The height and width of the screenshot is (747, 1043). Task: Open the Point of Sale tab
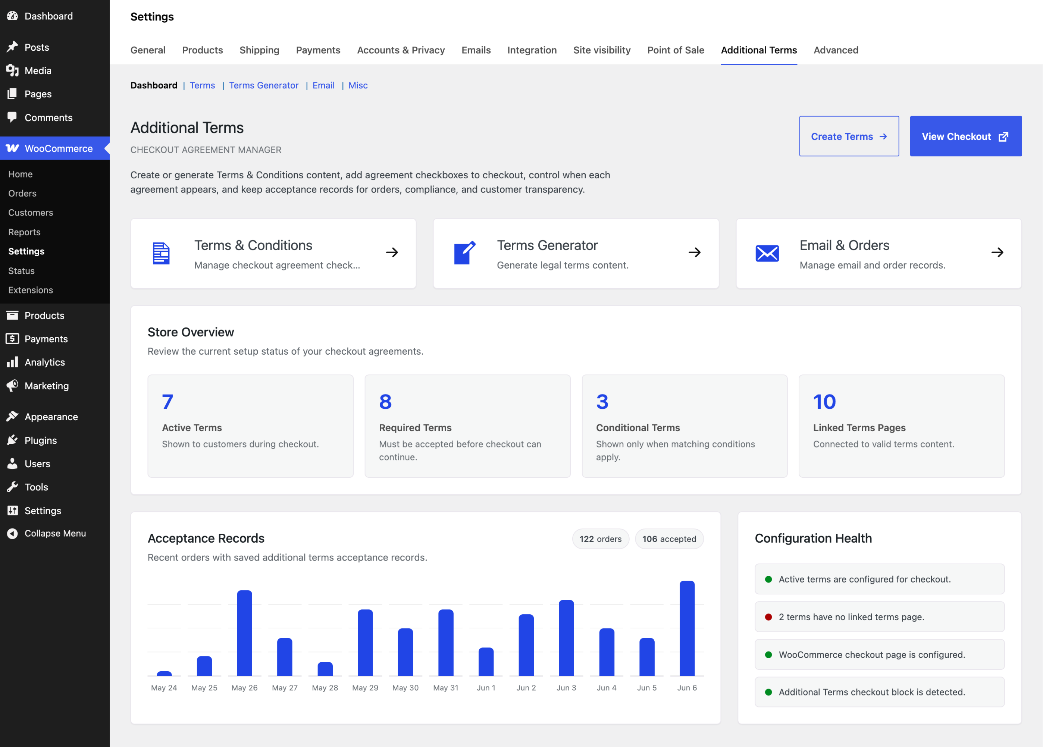tap(676, 50)
